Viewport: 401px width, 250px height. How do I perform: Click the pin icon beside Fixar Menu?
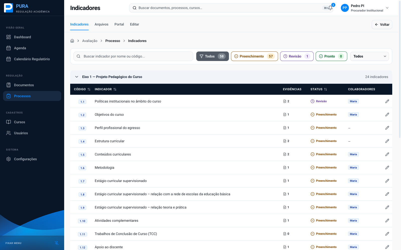57,243
